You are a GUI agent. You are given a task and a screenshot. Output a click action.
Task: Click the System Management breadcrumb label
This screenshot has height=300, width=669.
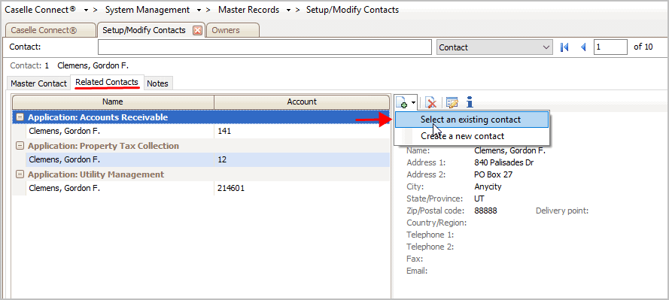point(147,10)
